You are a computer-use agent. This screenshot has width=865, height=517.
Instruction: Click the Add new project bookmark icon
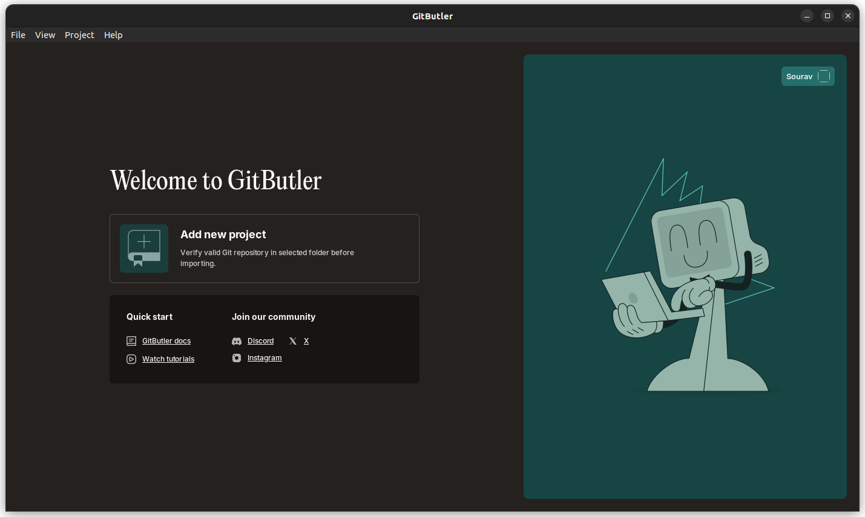(x=144, y=248)
